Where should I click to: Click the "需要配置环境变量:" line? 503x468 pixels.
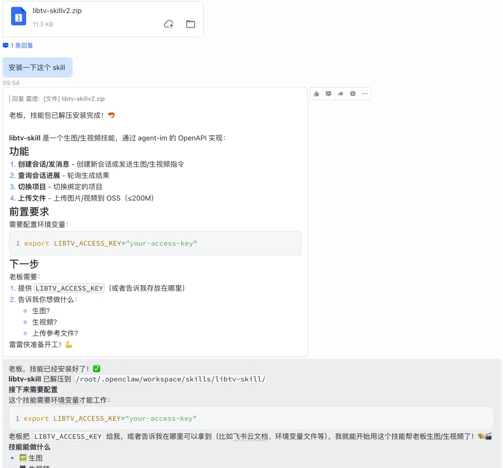tap(39, 224)
